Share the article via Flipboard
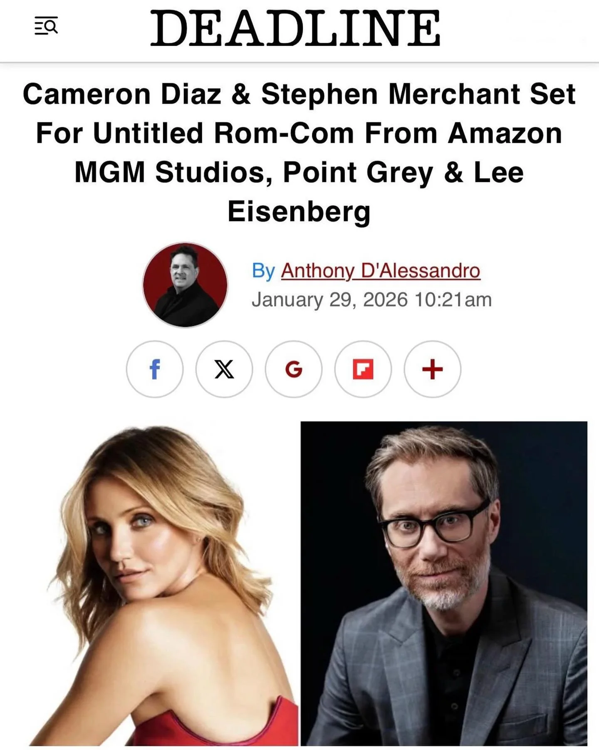Screen dimensions: 599x750 [x=363, y=369]
